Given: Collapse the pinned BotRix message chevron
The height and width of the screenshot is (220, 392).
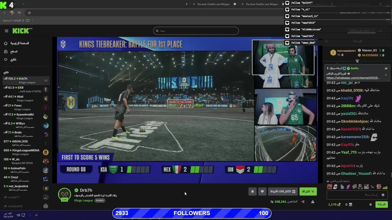Looking at the screenshot, I should click(x=386, y=75).
